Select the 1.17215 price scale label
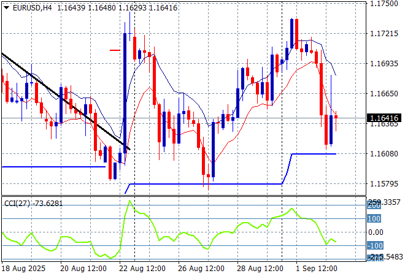Image resolution: width=405 pixels, height=276 pixels. [384, 34]
